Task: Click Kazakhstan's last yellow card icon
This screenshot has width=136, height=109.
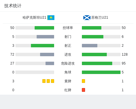Action: 52,81
